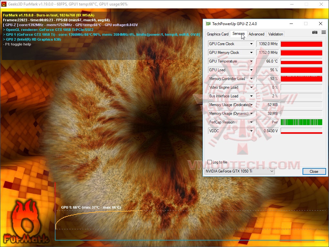329x247 pixels.
Task: Click the FurMark Burn-in test header line
Action: 48,15
